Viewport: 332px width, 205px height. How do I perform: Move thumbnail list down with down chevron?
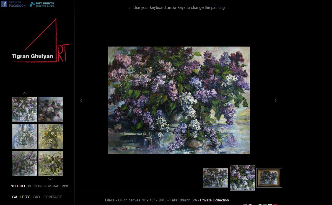click(50, 179)
